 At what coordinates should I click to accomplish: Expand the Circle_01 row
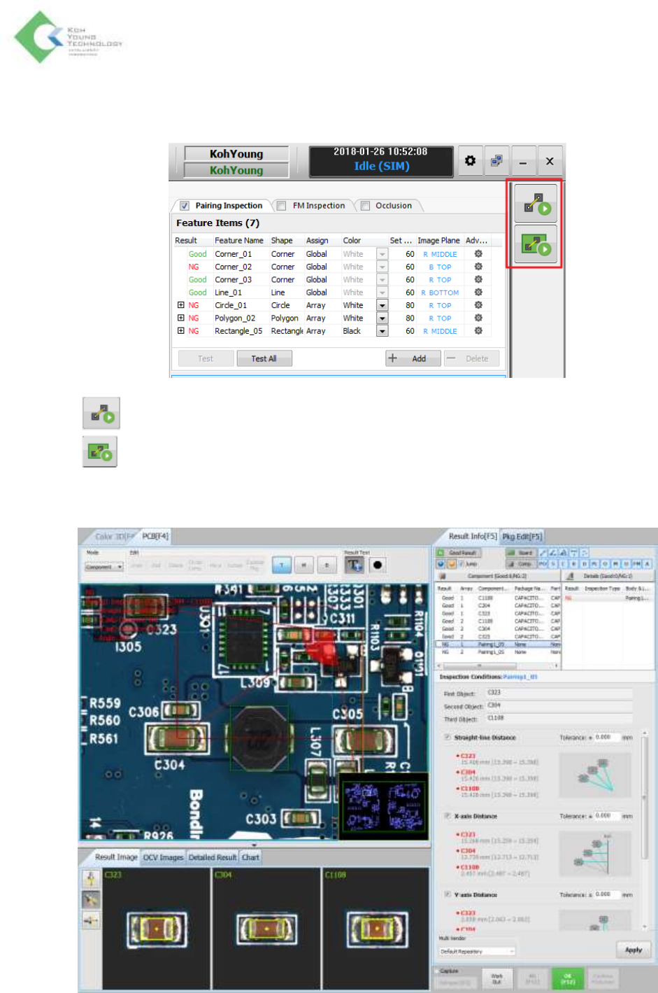click(x=180, y=305)
